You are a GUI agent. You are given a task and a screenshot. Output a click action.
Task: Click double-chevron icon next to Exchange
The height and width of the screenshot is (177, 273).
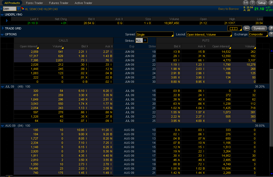pos(271,34)
